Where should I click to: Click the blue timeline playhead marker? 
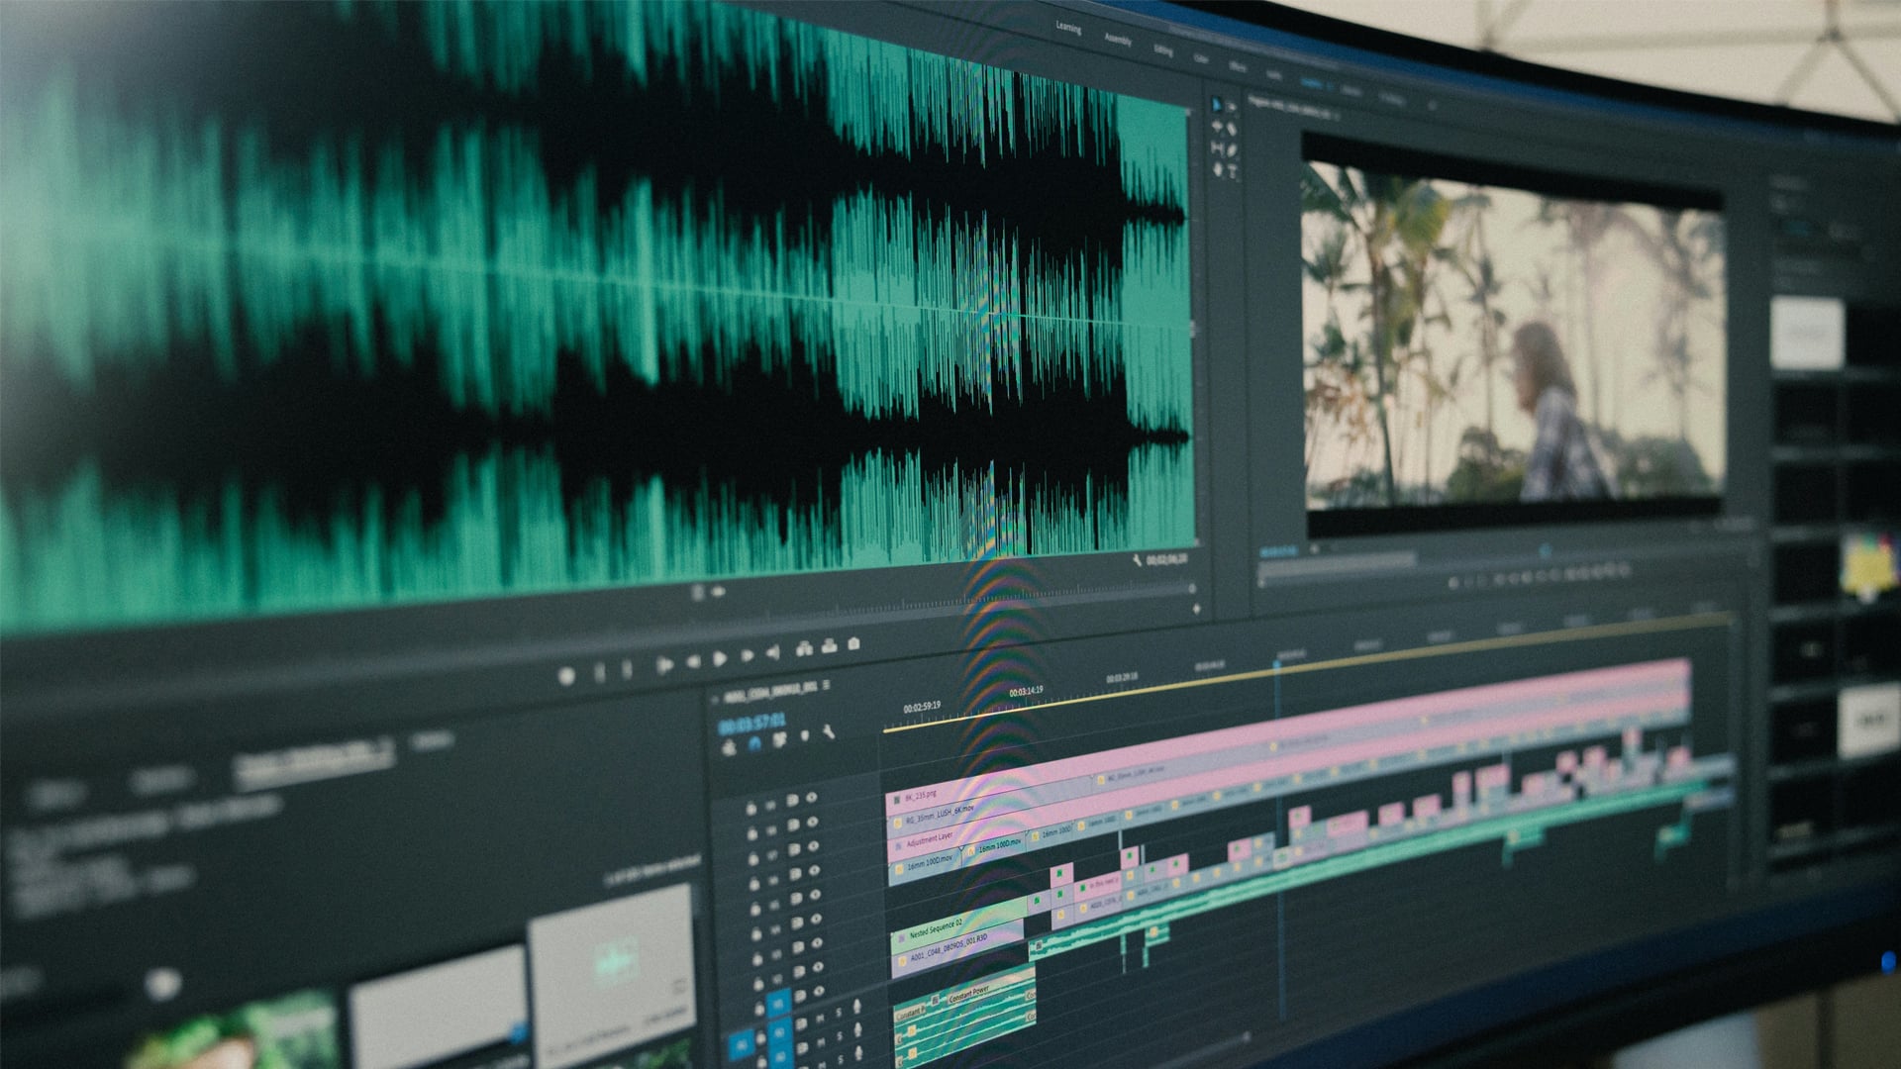click(1277, 665)
